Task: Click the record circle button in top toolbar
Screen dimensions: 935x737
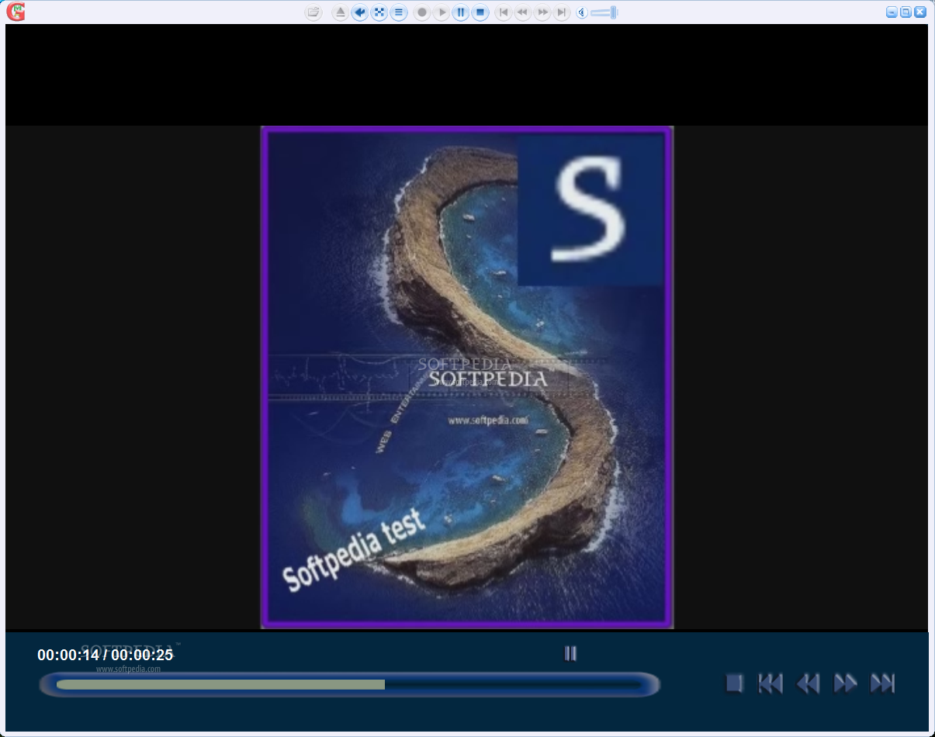Action: (x=422, y=12)
